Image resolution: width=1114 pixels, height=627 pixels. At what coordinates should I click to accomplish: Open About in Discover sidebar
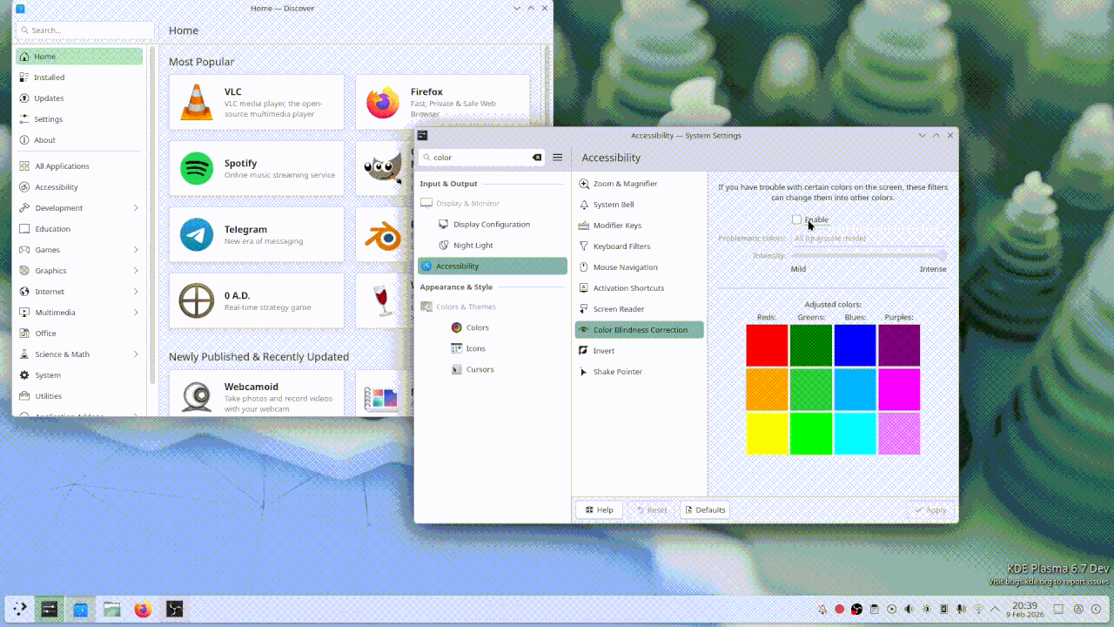[78, 140]
